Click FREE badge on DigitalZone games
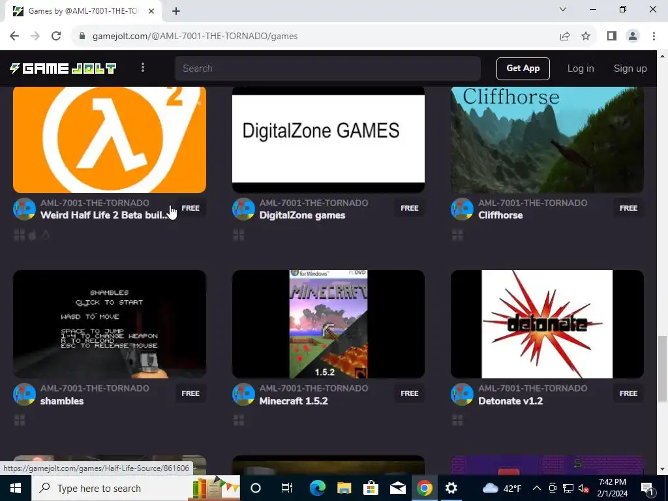 [410, 208]
